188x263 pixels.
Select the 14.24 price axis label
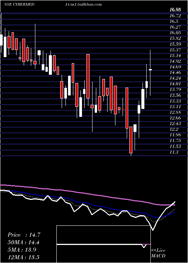(175, 78)
